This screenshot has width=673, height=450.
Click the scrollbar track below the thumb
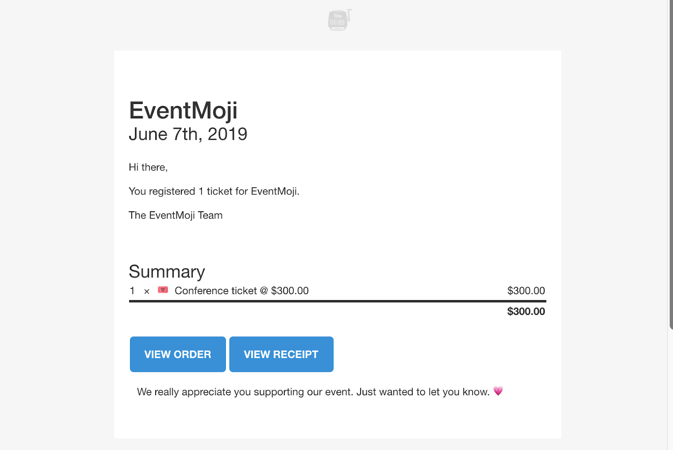(x=670, y=387)
